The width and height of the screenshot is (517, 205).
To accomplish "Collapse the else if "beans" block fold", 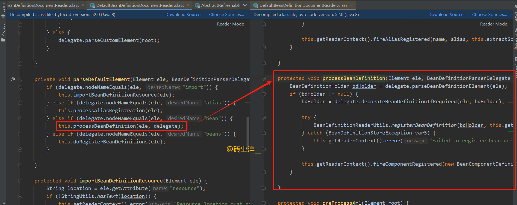I will tap(20, 134).
